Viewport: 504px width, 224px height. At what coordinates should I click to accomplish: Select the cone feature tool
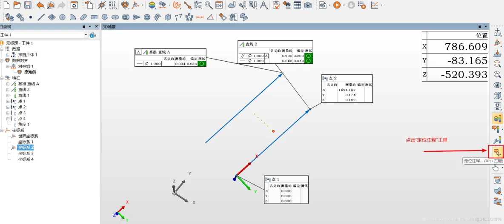click(x=136, y=17)
